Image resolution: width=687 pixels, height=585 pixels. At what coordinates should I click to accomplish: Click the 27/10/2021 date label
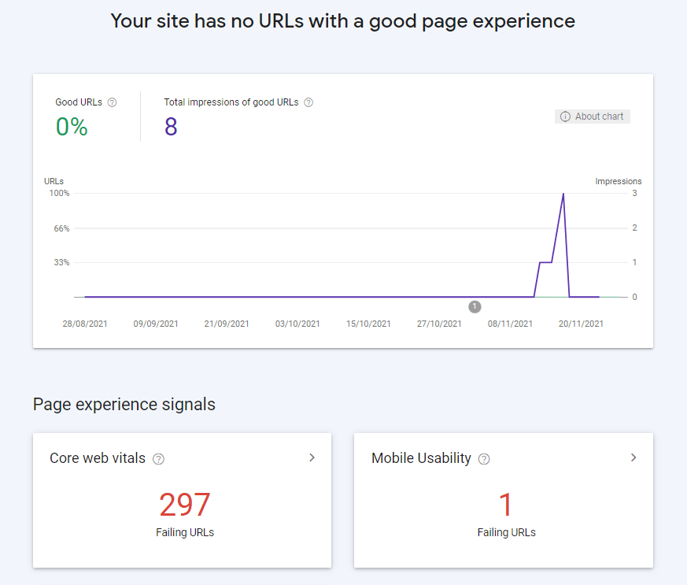click(439, 324)
